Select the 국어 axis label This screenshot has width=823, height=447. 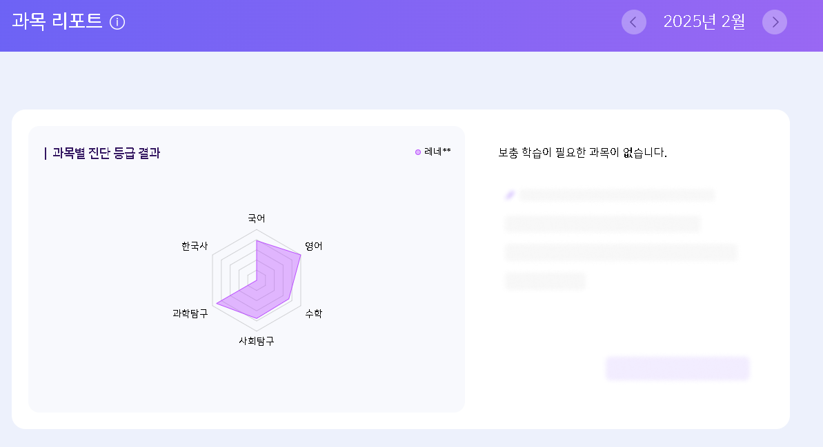[257, 218]
